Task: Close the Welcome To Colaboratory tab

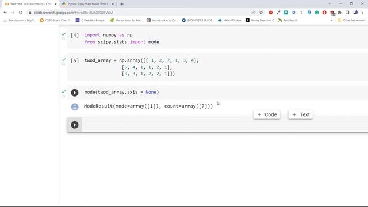Action: coord(56,4)
